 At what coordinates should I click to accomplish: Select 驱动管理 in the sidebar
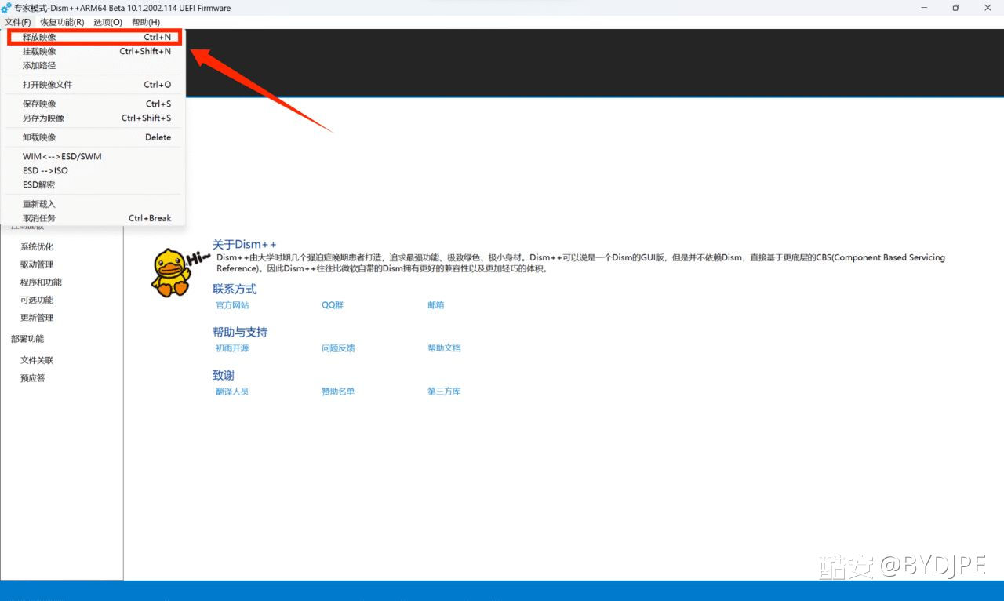point(37,265)
